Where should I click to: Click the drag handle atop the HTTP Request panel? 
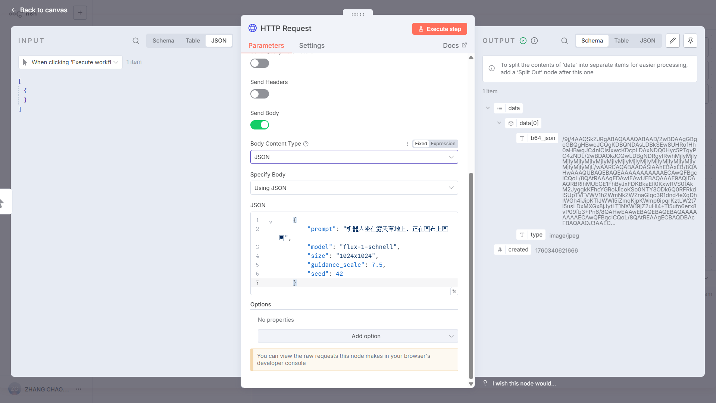click(357, 14)
